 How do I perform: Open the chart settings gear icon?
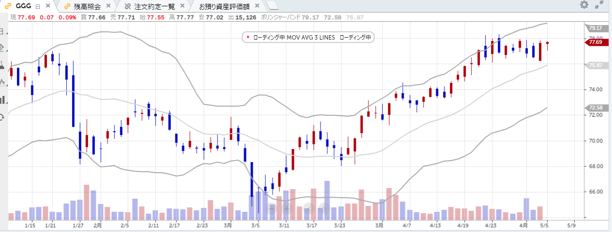coord(584,5)
